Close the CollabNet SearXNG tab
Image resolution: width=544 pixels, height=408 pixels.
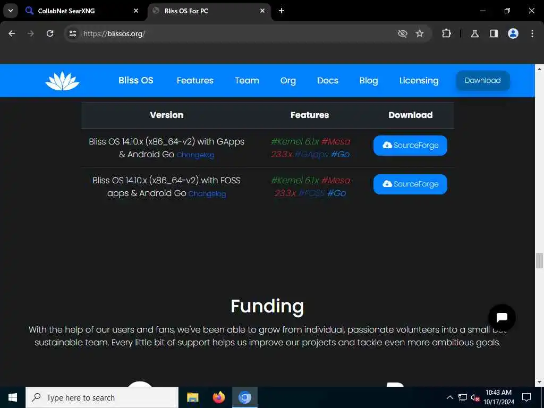tap(136, 11)
